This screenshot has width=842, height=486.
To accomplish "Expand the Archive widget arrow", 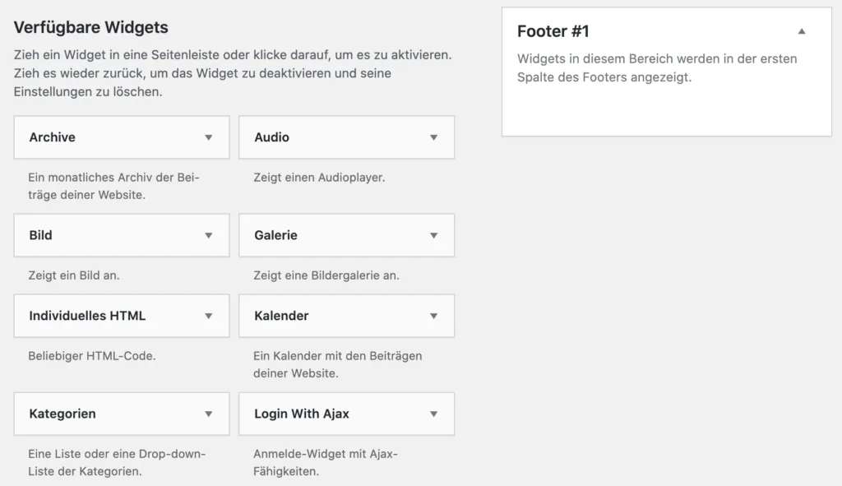I will tap(208, 137).
